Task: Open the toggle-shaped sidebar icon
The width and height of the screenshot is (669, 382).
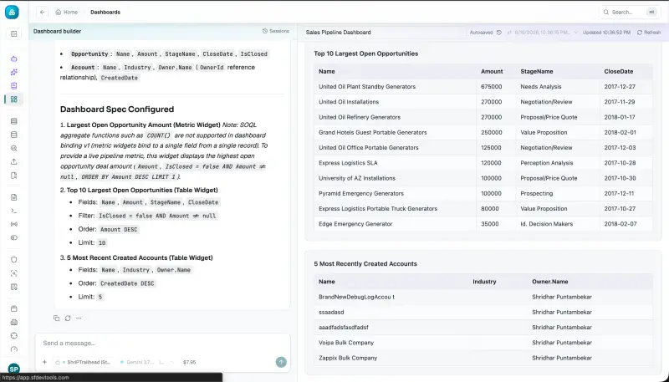Action: coord(14,237)
